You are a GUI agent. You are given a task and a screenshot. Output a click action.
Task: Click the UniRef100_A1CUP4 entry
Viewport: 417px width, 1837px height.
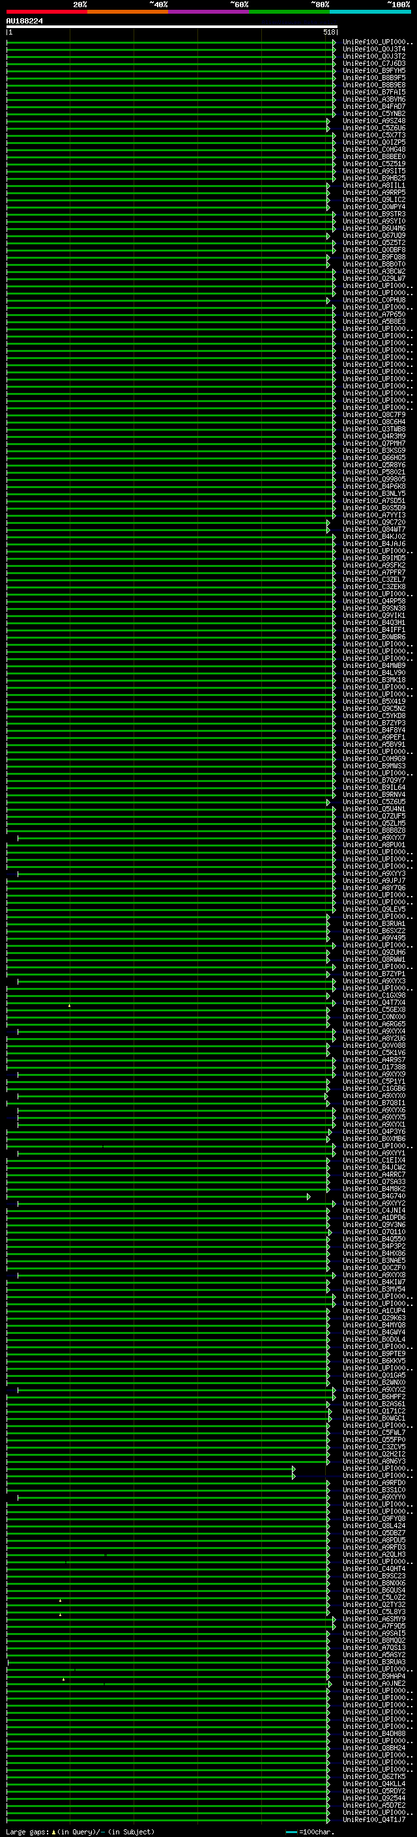[x=374, y=1310]
